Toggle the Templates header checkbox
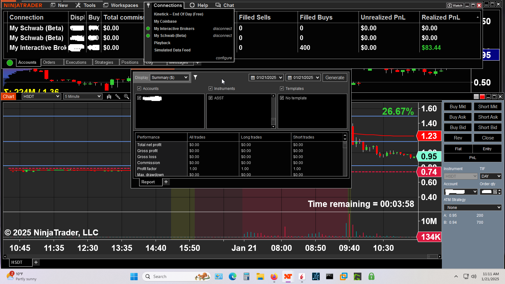505x284 pixels. tap(282, 89)
